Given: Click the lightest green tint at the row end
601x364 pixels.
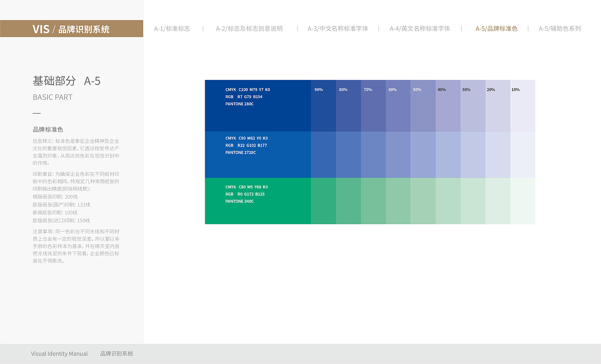Looking at the screenshot, I should (523, 201).
